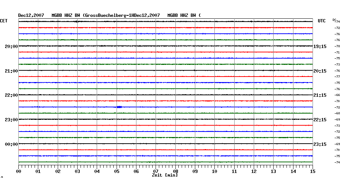Click the DC offset value -77

coord(337,77)
